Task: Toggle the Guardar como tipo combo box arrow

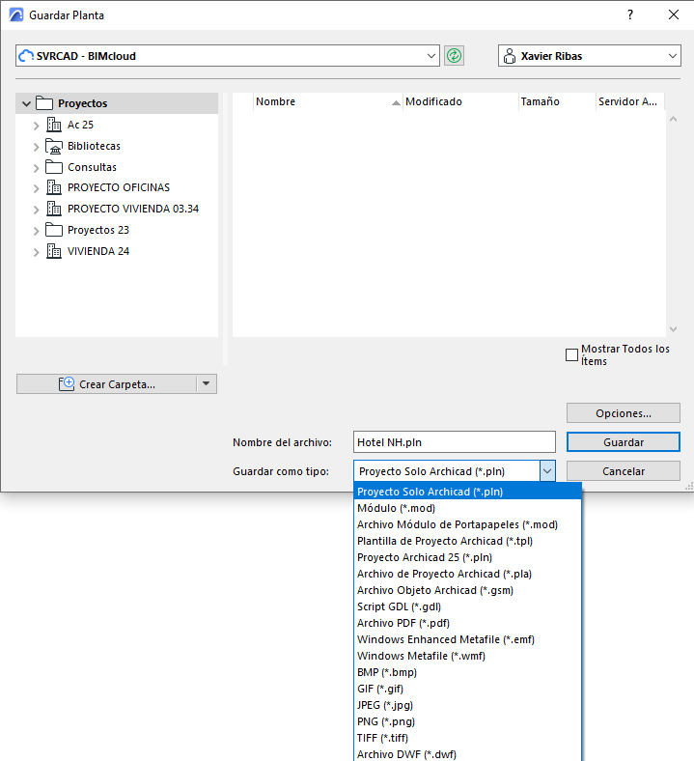Action: pos(547,470)
